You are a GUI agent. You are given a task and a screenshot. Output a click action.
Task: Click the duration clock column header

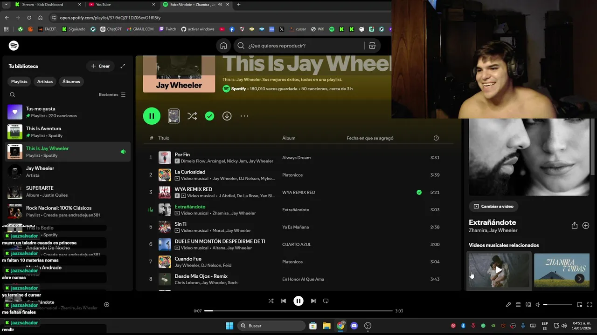point(436,138)
